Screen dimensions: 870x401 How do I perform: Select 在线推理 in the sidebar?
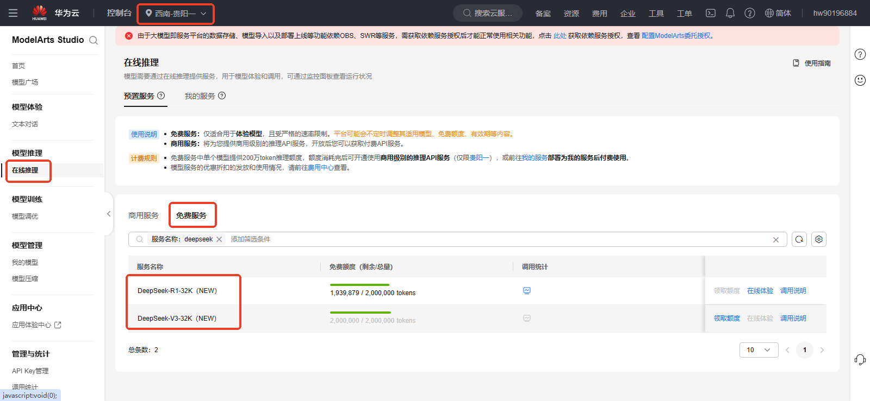[25, 170]
